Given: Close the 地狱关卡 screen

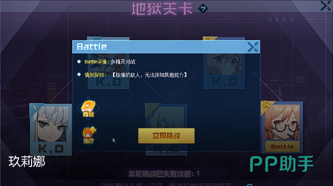Looking at the screenshot, I should 325,5.
